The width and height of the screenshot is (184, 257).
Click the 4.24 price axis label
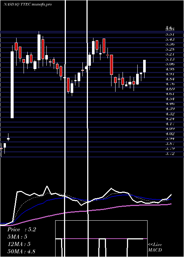(170, 119)
